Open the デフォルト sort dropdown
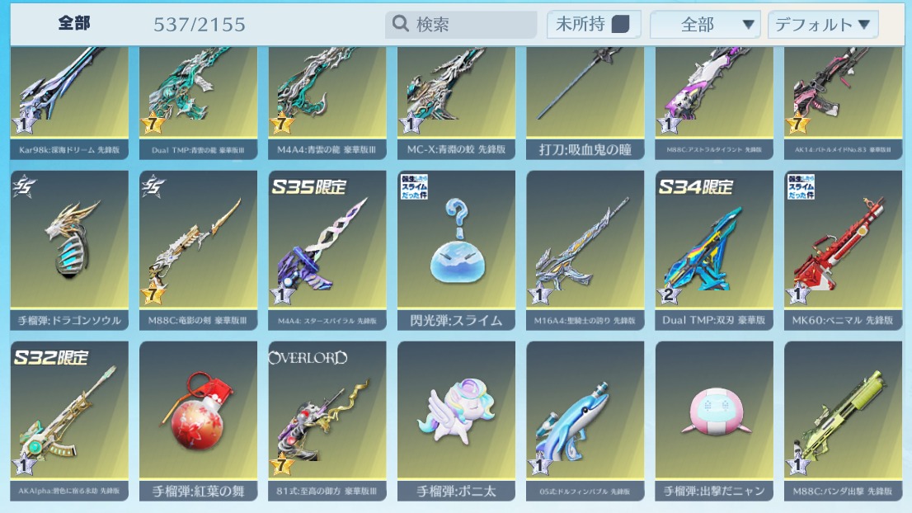Viewport: 912px width, 513px height. coord(823,25)
